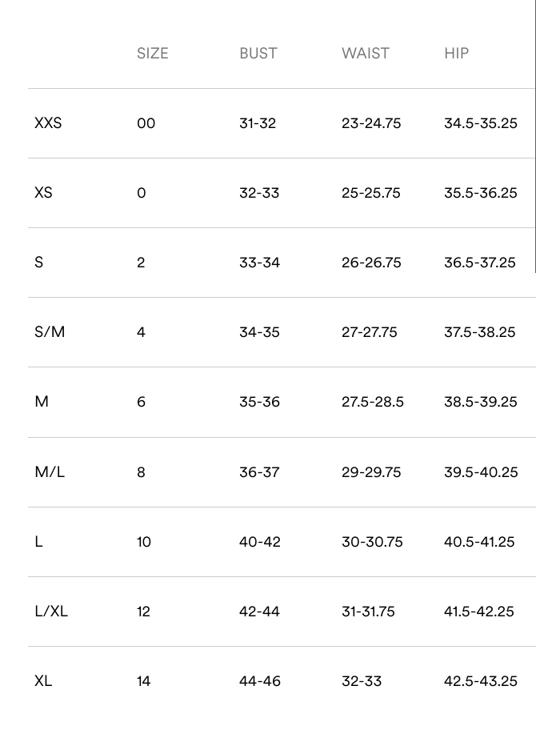
Task: Click numeric size 00 cell
Action: point(146,123)
